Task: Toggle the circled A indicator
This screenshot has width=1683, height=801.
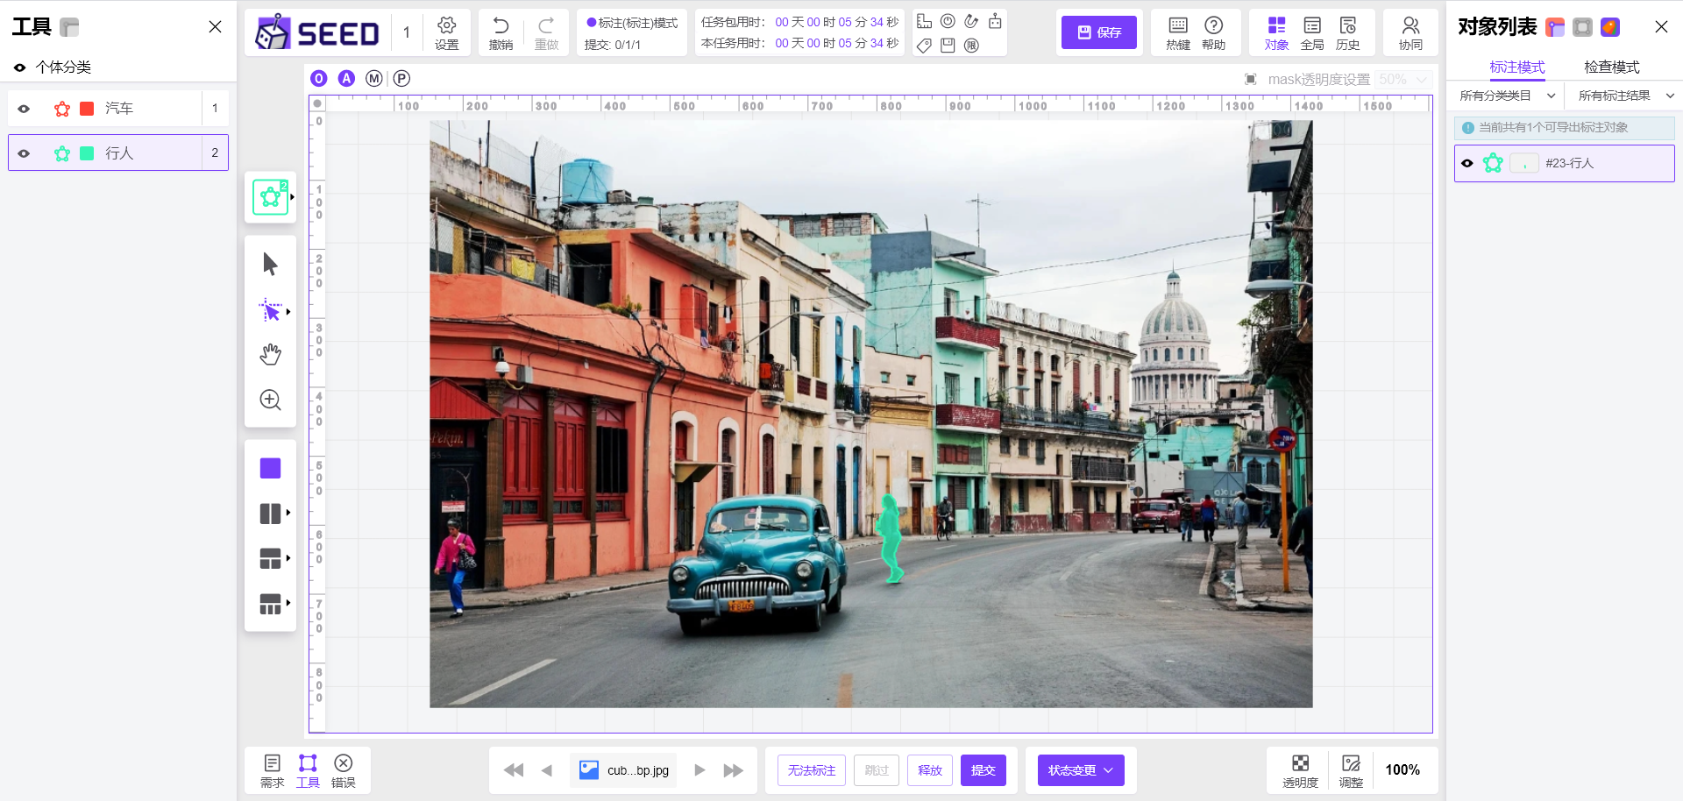Action: tap(347, 79)
